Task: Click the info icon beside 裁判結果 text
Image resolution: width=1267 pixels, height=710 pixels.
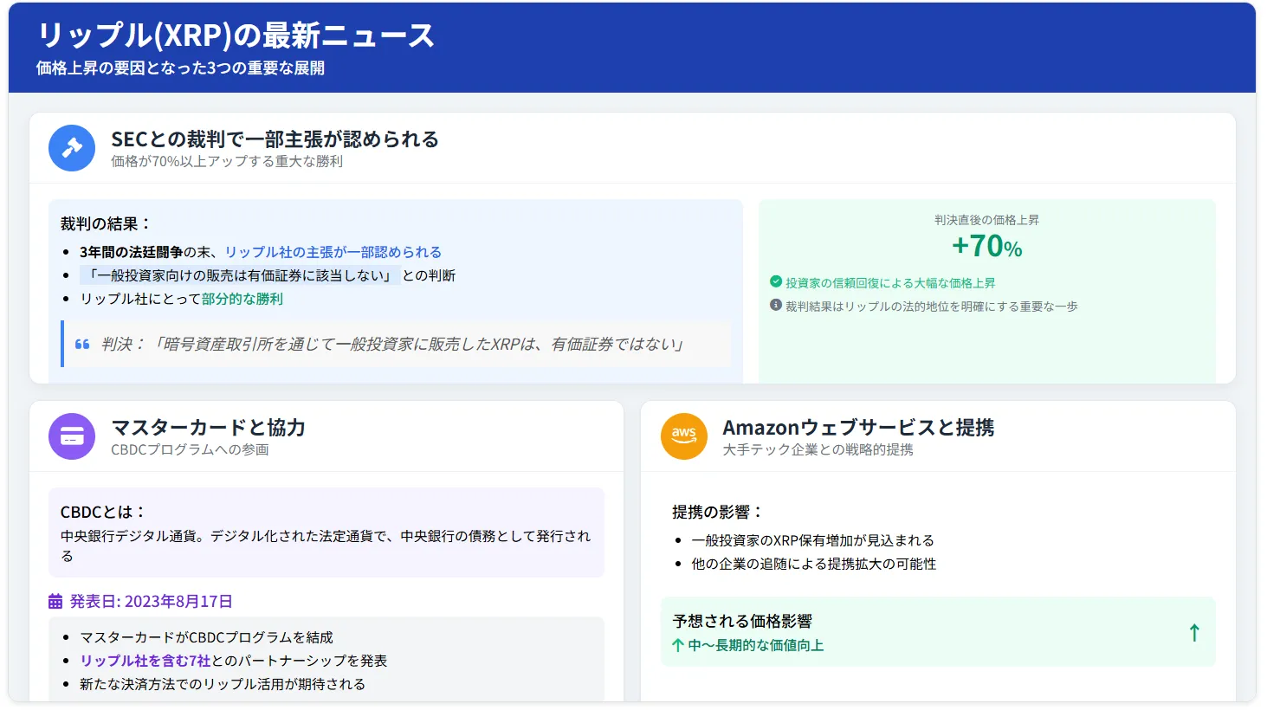Action: pos(775,306)
